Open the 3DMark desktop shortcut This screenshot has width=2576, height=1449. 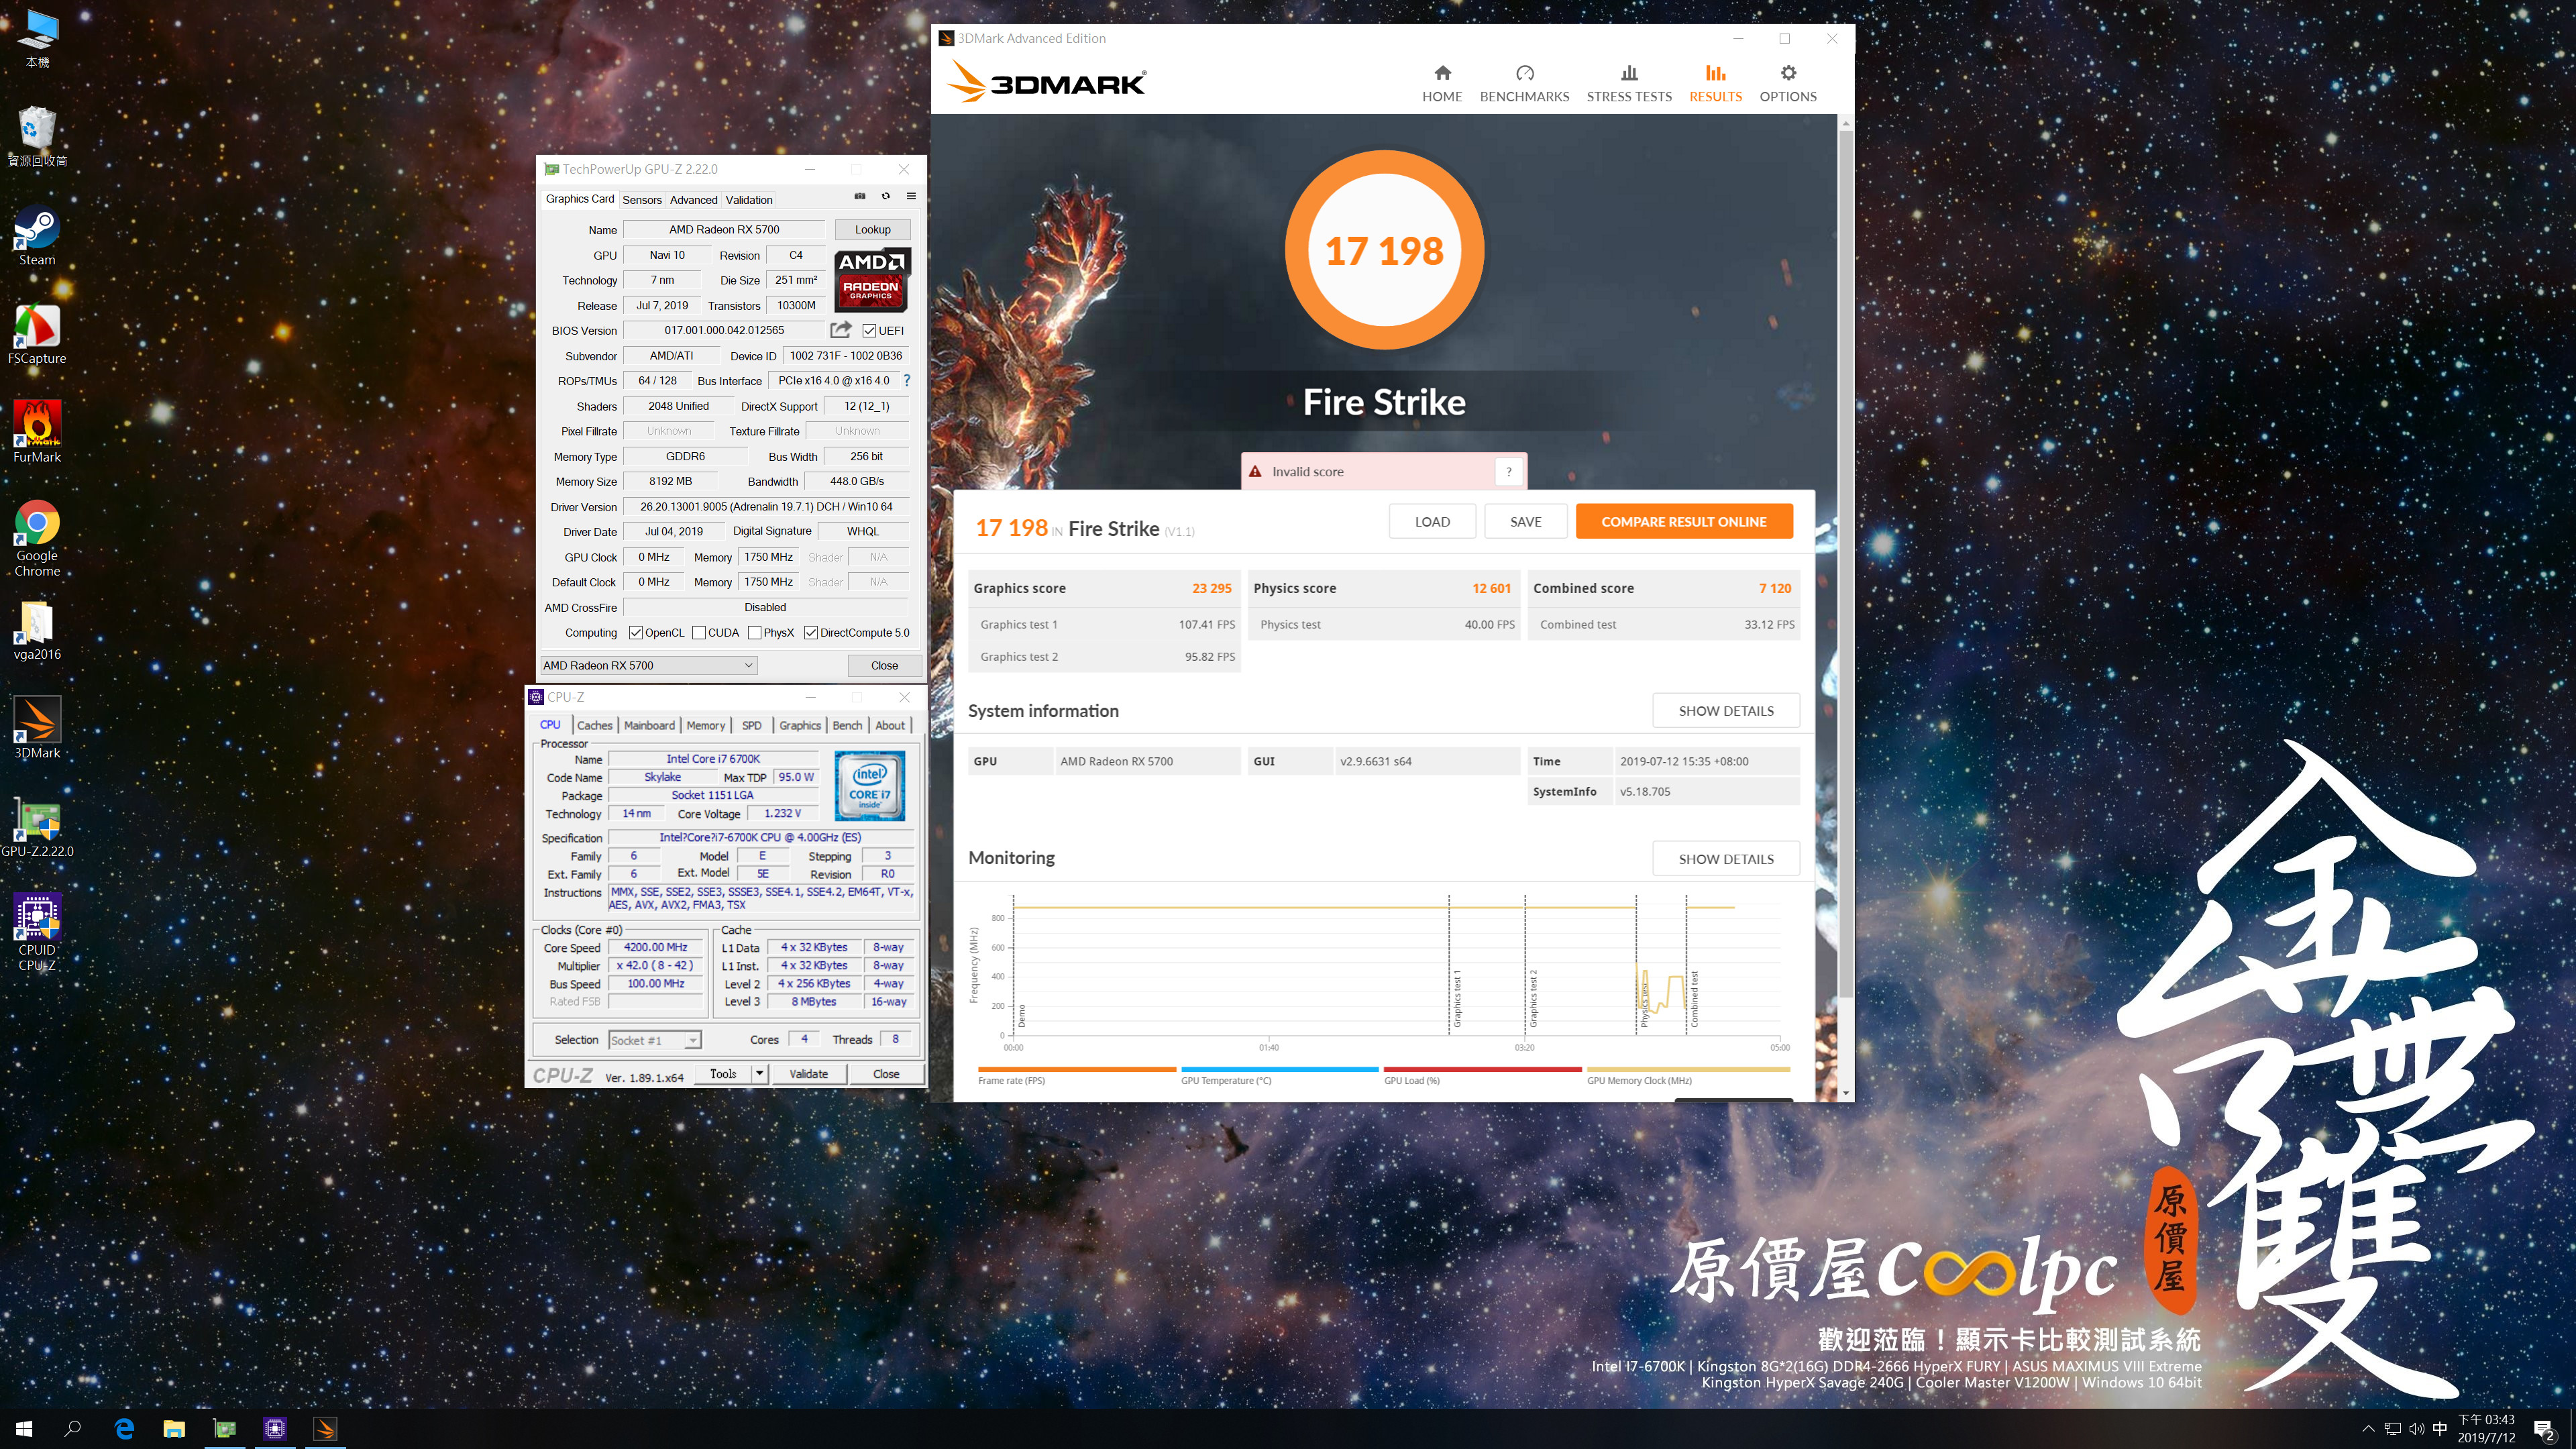click(37, 728)
